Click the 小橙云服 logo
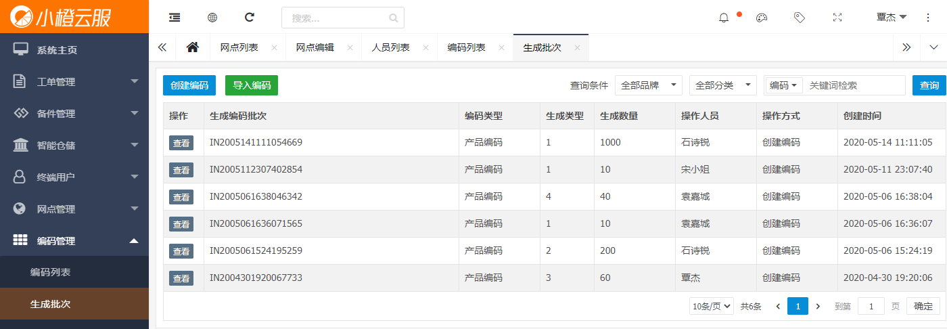This screenshot has width=947, height=329. coord(60,16)
